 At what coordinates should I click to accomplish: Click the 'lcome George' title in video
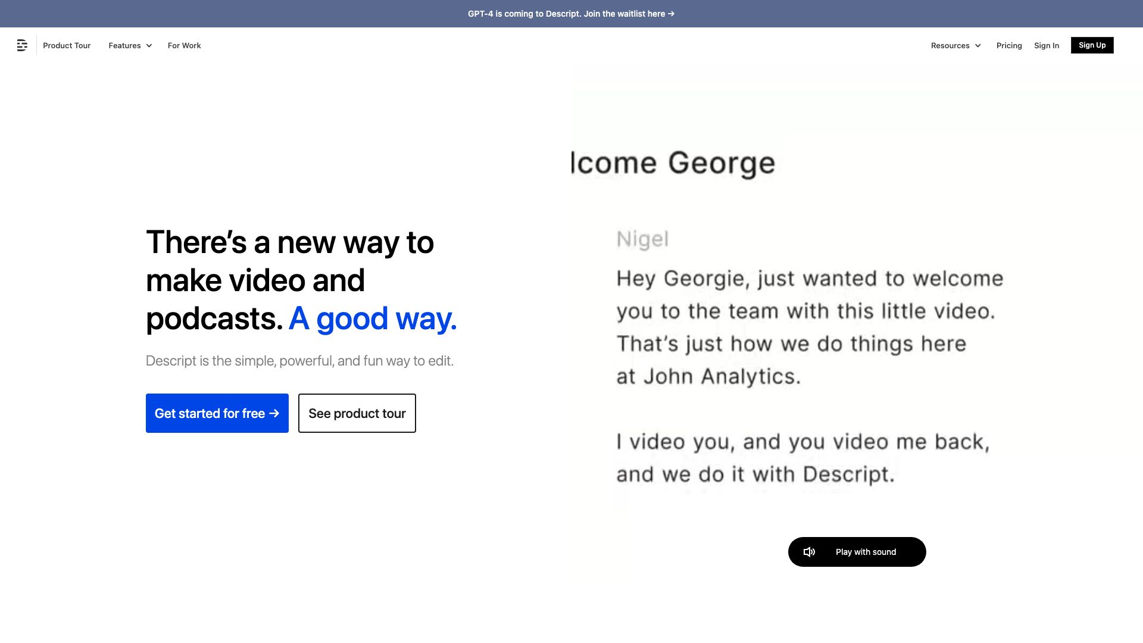(x=673, y=163)
